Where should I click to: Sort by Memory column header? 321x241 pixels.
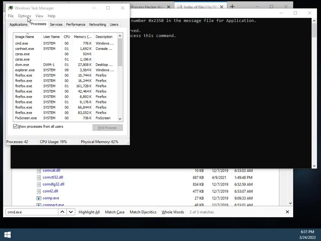83,37
